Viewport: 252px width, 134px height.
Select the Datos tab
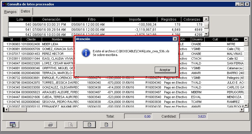point(25,11)
